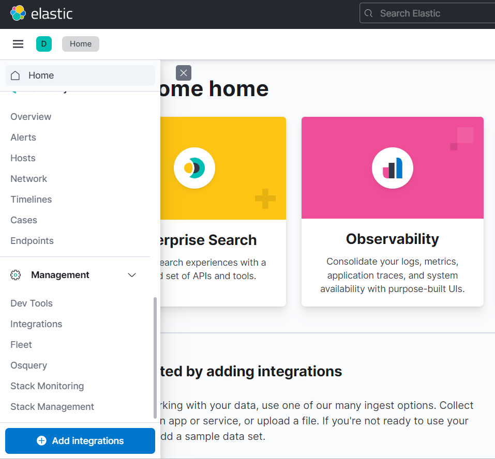This screenshot has width=495, height=459.
Task: Click the pink Observability card banner
Action: (393, 168)
